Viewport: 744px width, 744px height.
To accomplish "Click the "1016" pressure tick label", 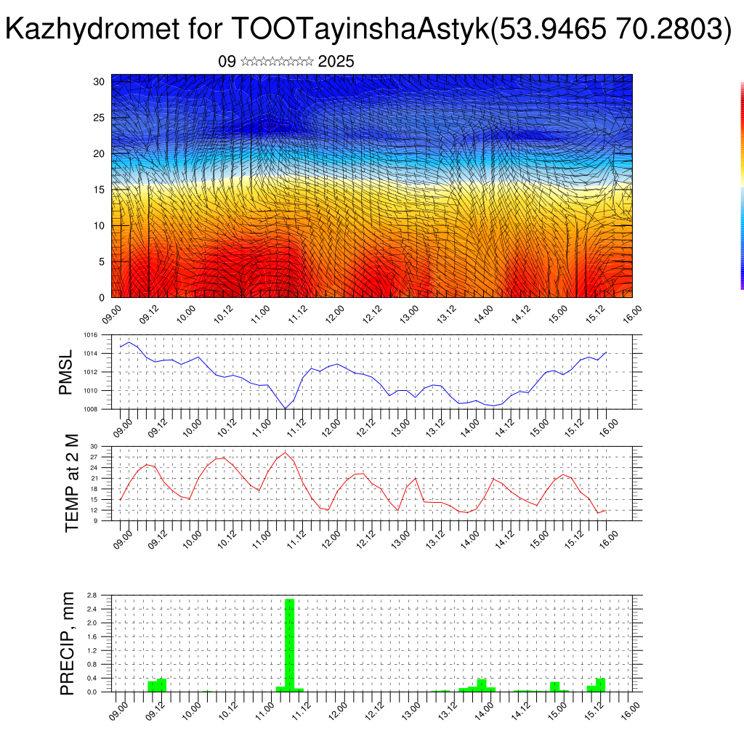I will tap(91, 335).
